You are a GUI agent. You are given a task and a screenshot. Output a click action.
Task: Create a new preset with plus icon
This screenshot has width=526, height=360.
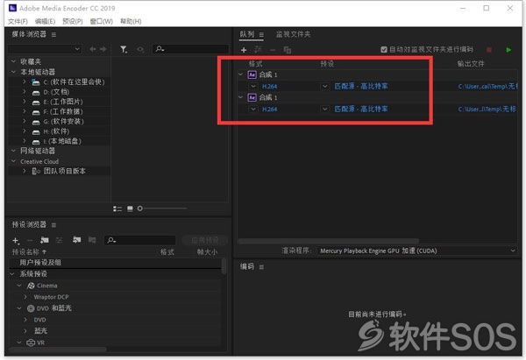[16, 240]
